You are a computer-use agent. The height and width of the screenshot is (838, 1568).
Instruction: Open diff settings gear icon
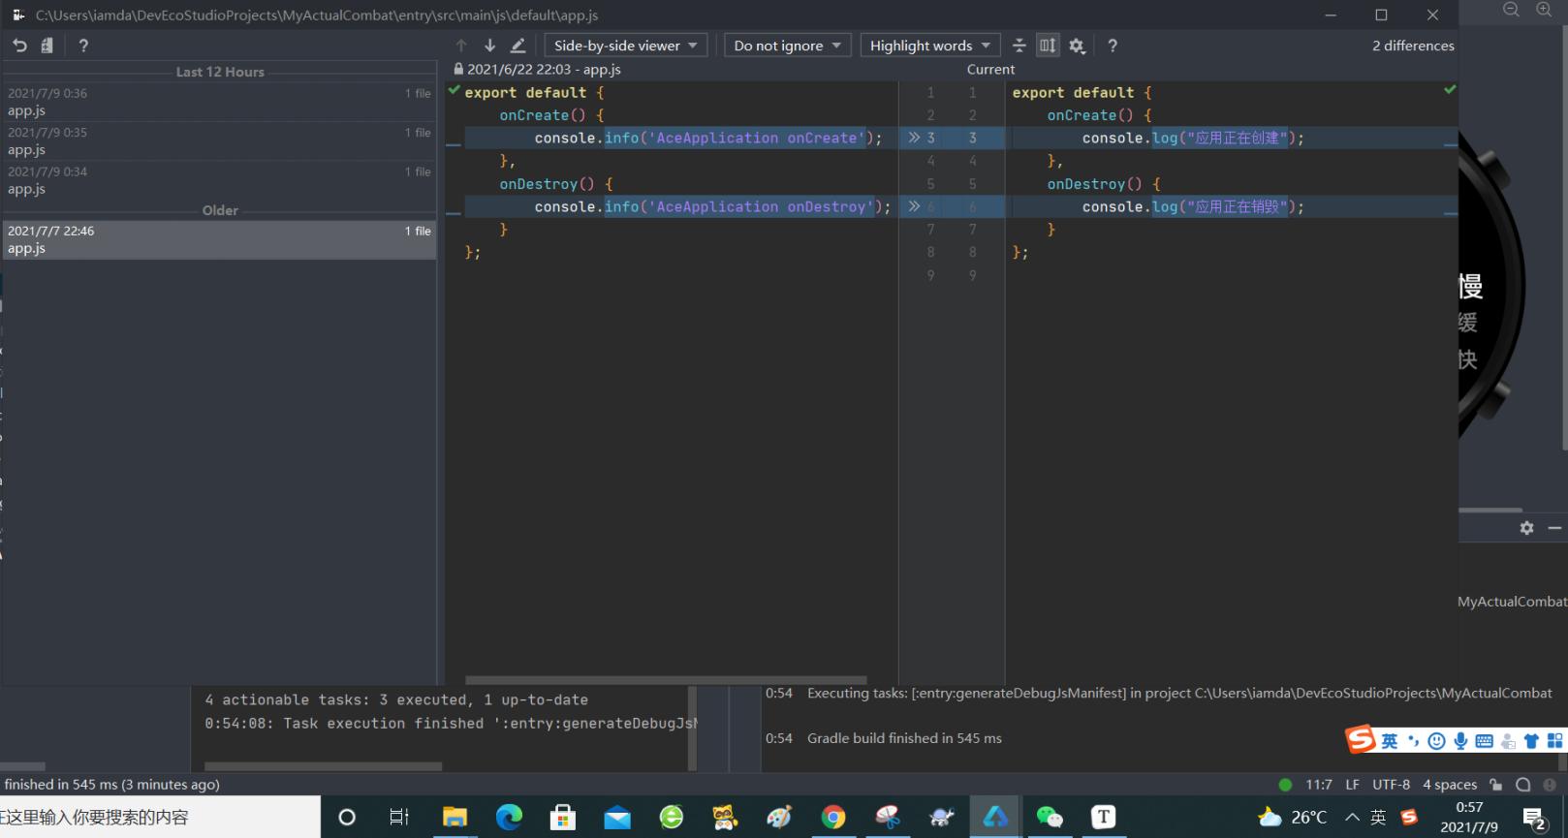[1077, 46]
